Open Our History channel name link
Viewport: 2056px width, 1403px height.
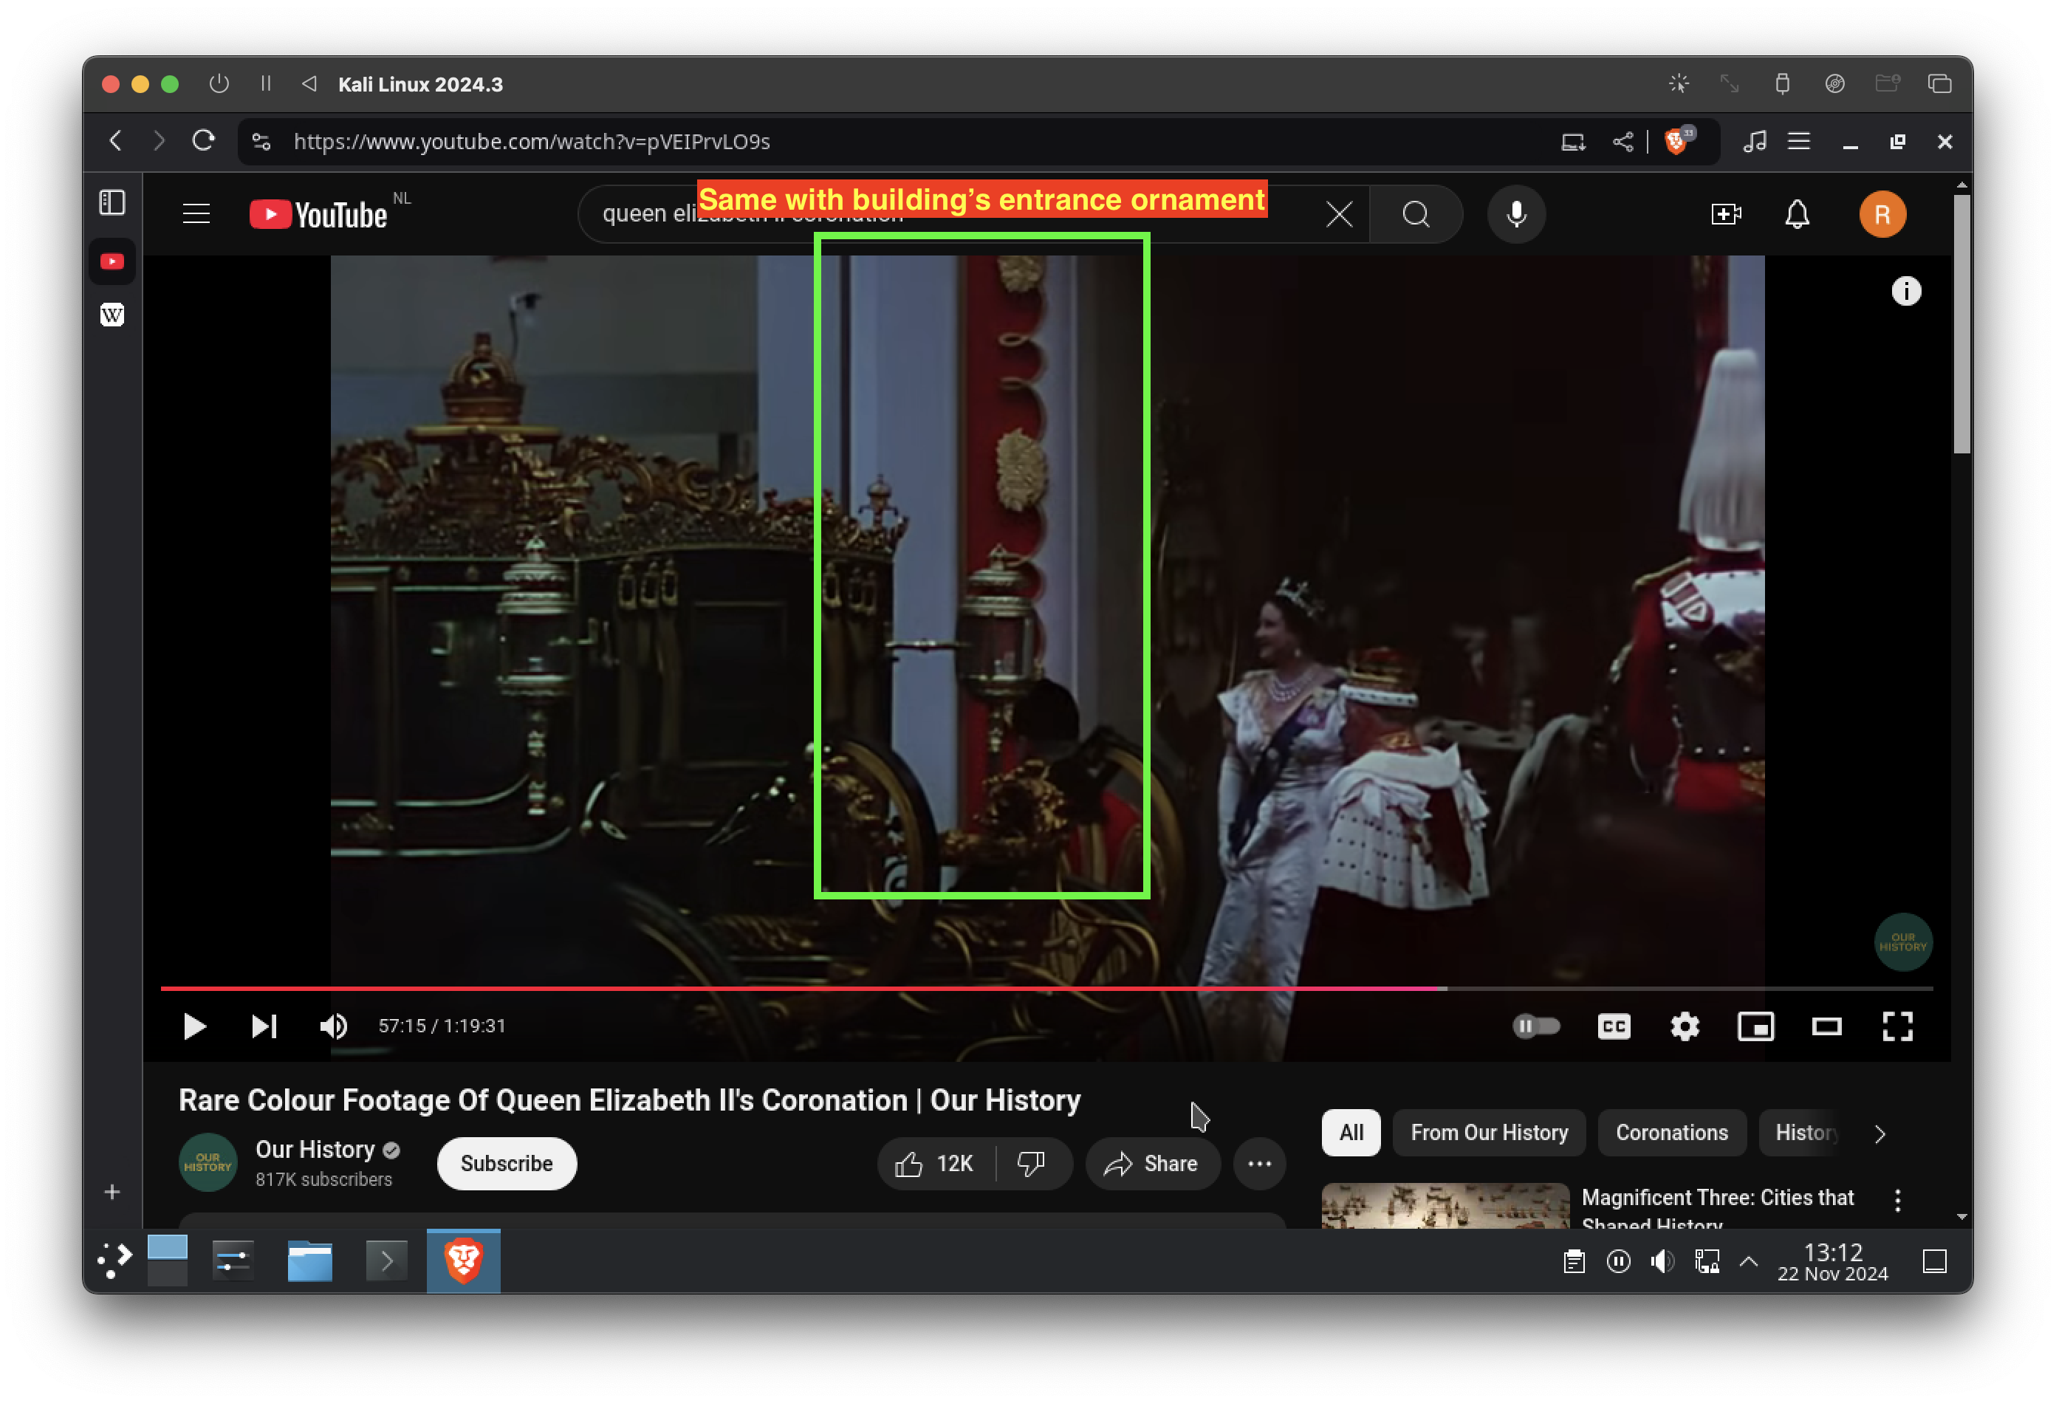pyautogui.click(x=315, y=1149)
